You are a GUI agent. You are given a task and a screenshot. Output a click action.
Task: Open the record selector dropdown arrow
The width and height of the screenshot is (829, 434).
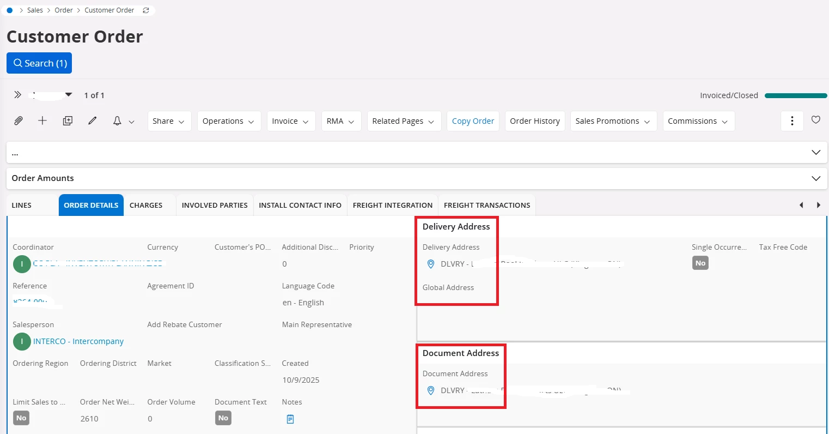69,95
